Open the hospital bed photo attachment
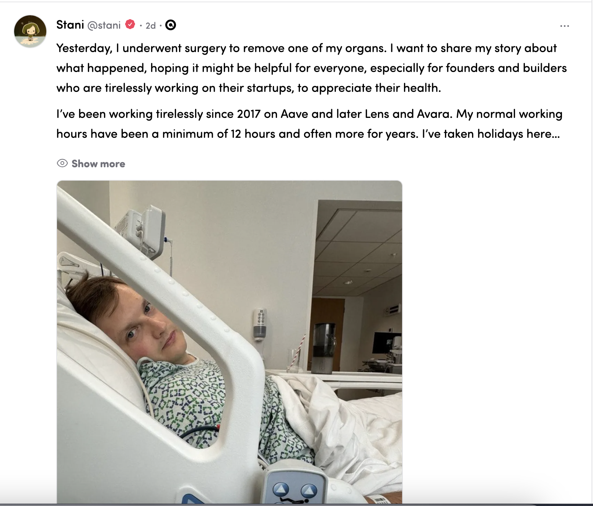 230,342
